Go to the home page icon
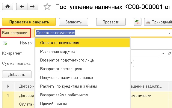This screenshot has height=108, width=172. [7, 7]
